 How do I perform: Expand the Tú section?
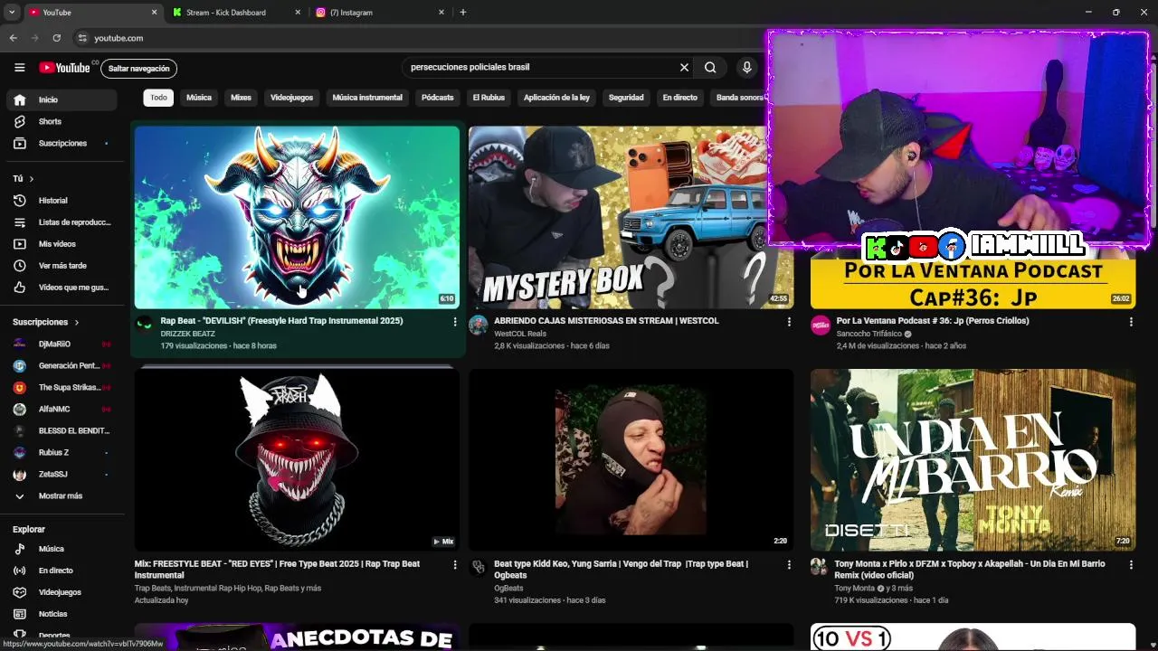[24, 179]
